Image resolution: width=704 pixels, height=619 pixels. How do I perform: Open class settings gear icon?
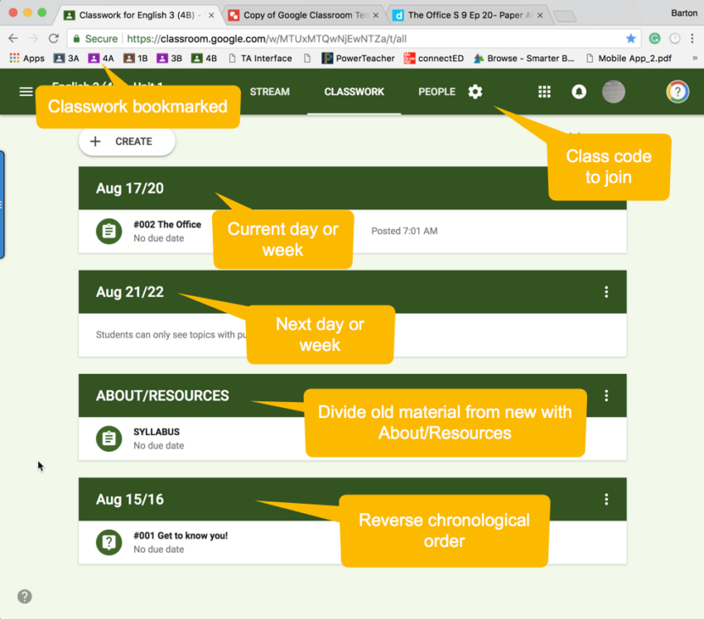point(475,92)
